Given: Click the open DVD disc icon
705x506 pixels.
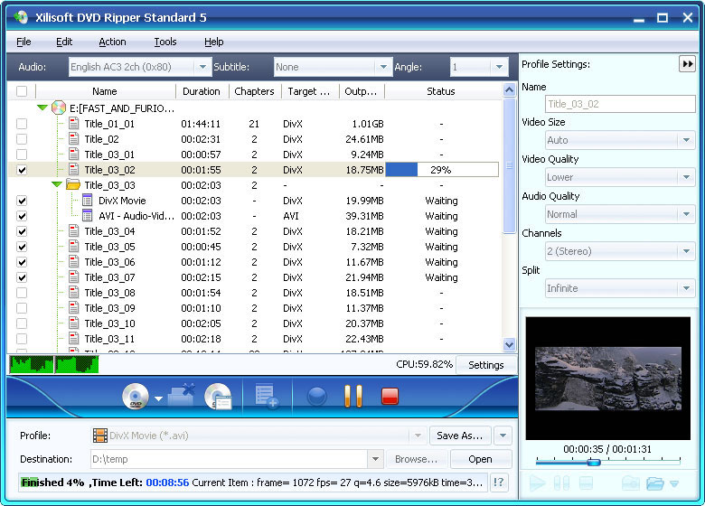Looking at the screenshot, I should (x=136, y=396).
